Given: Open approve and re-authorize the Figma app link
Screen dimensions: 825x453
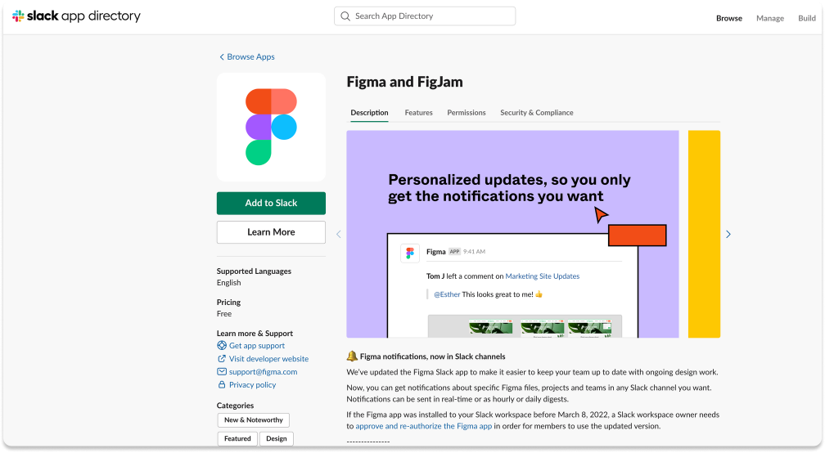Looking at the screenshot, I should [424, 426].
